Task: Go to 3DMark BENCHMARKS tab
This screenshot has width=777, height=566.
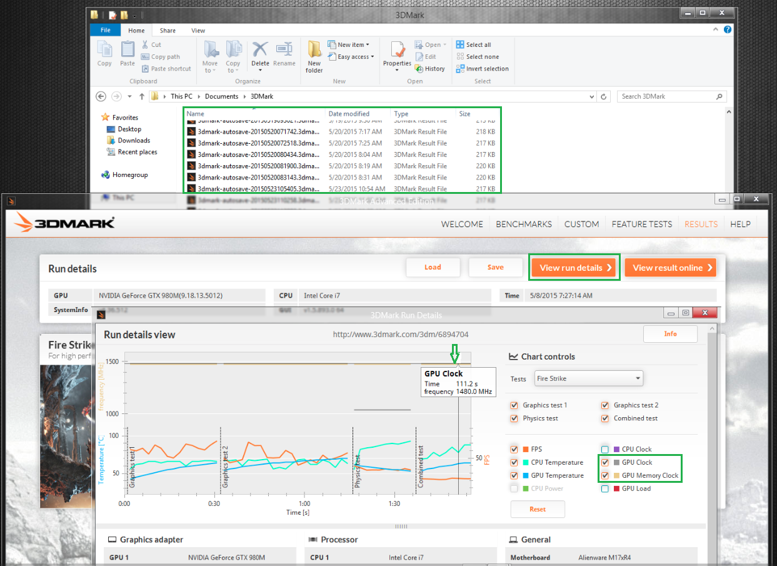Action: [x=524, y=224]
